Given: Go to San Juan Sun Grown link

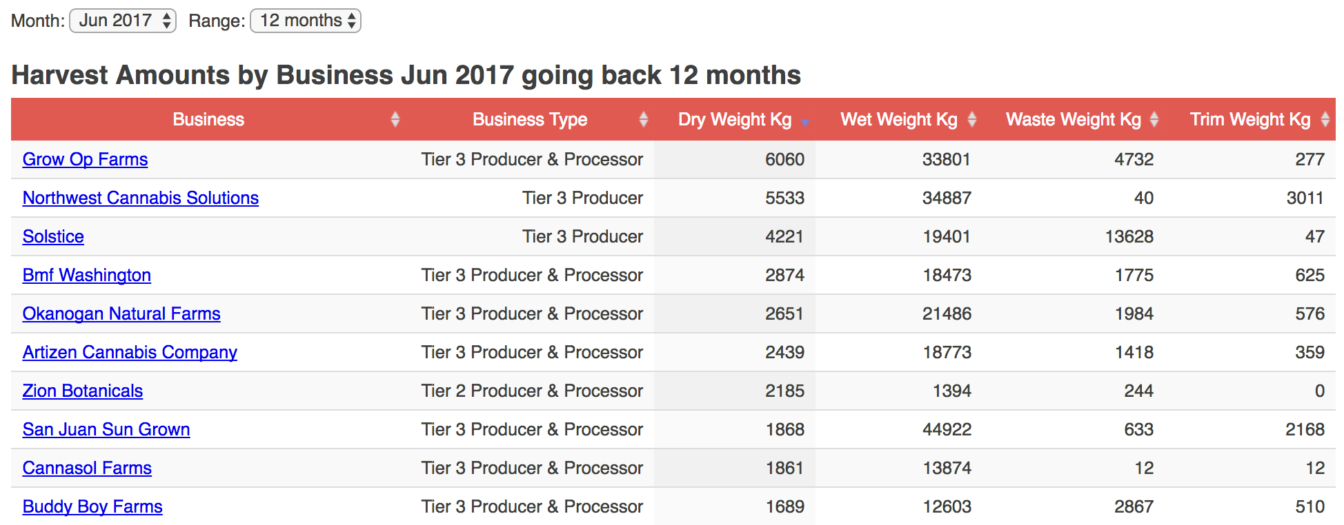Looking at the screenshot, I should [x=106, y=429].
